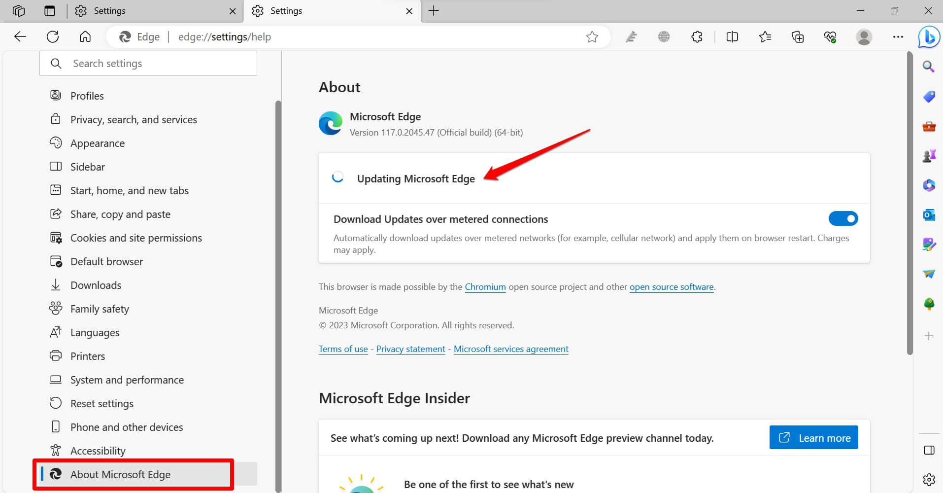Open sidebar Settings with the gear icon
The image size is (943, 493).
pos(929,479)
